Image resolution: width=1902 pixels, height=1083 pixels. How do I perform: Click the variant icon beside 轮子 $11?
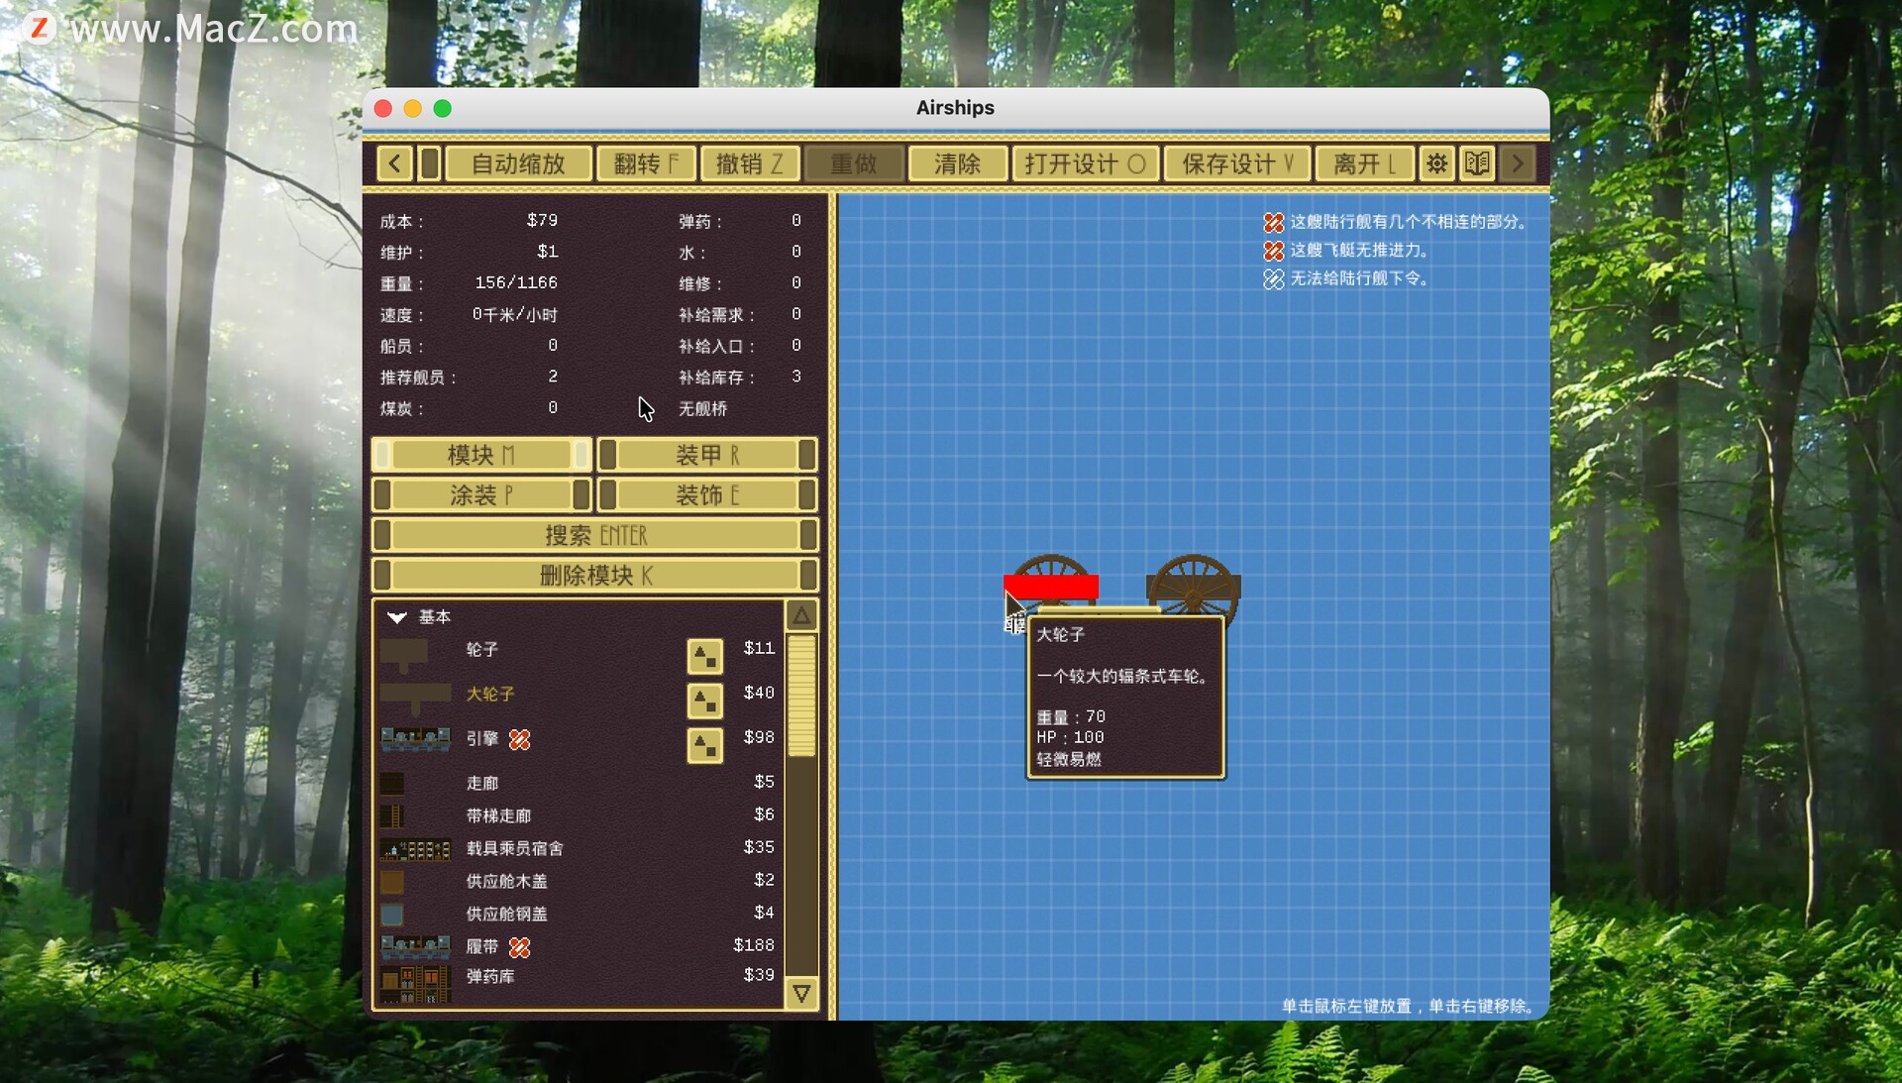[x=704, y=655]
